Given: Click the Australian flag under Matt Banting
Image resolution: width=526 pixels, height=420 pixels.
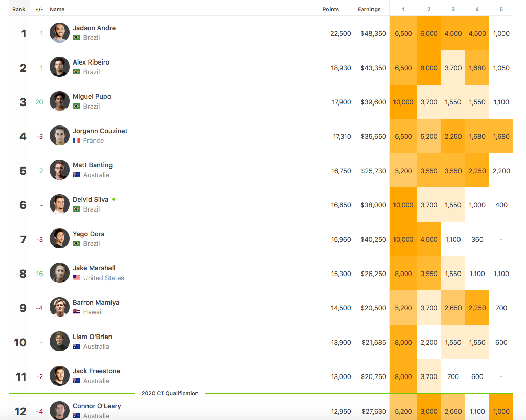Looking at the screenshot, I should [76, 175].
